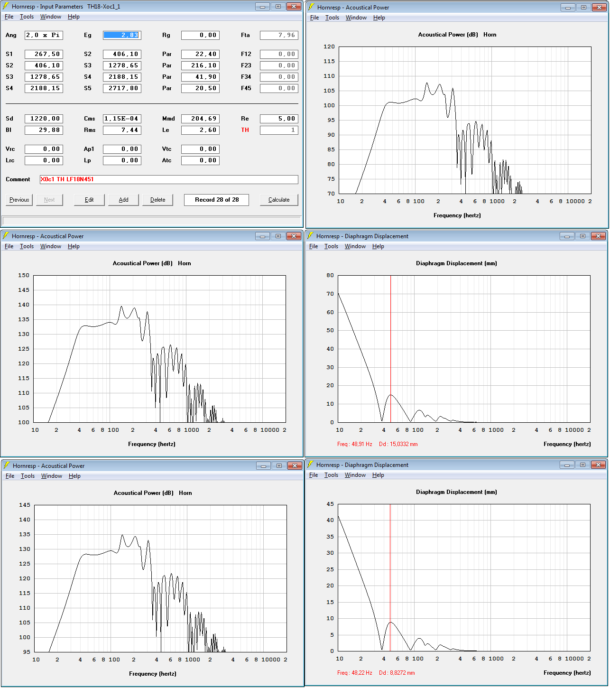Click the Calculate button
The width and height of the screenshot is (610, 688).
click(x=279, y=200)
